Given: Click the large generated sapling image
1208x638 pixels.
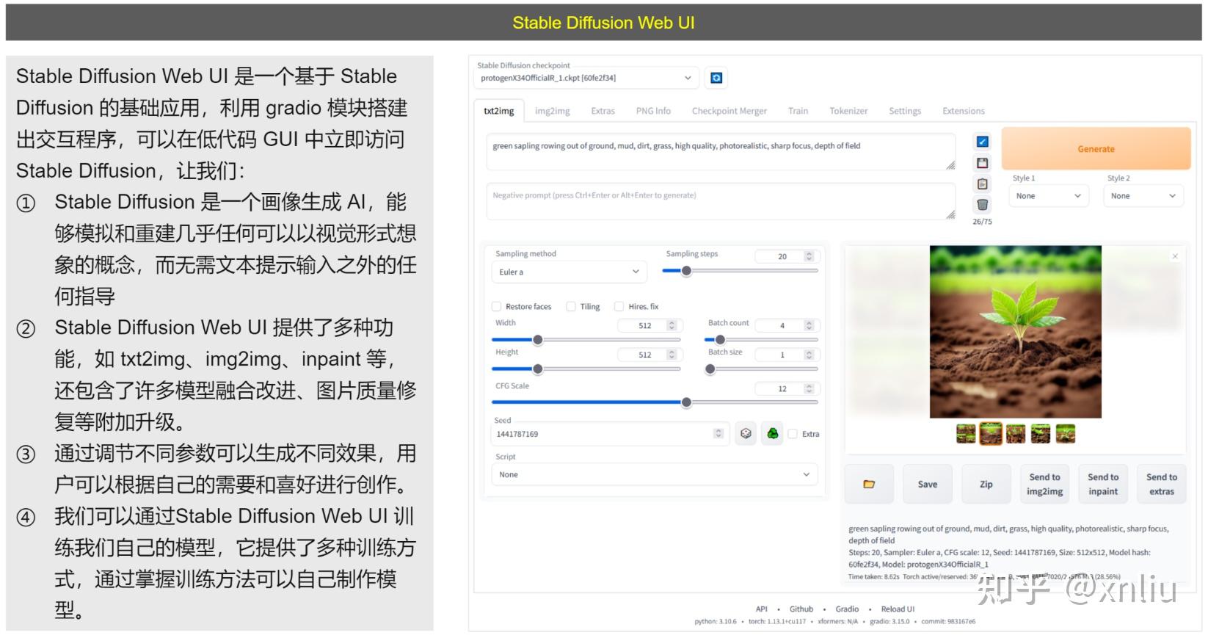Looking at the screenshot, I should (1016, 332).
